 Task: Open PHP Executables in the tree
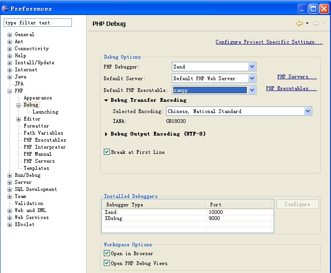pos(45,140)
